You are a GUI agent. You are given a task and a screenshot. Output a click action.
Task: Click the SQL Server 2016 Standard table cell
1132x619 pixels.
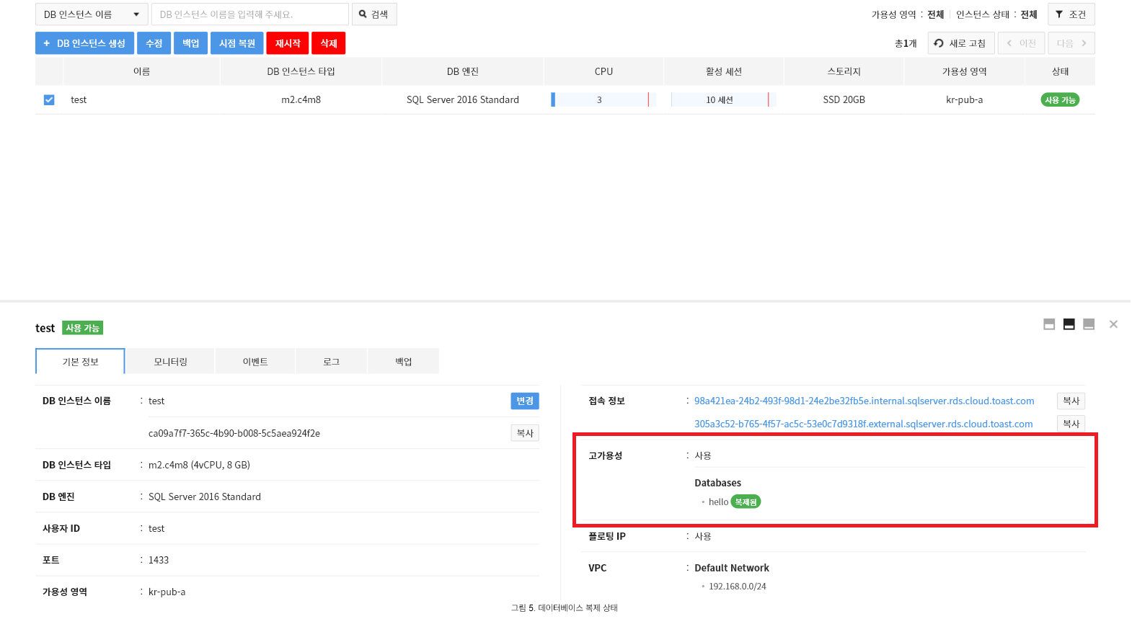click(463, 100)
